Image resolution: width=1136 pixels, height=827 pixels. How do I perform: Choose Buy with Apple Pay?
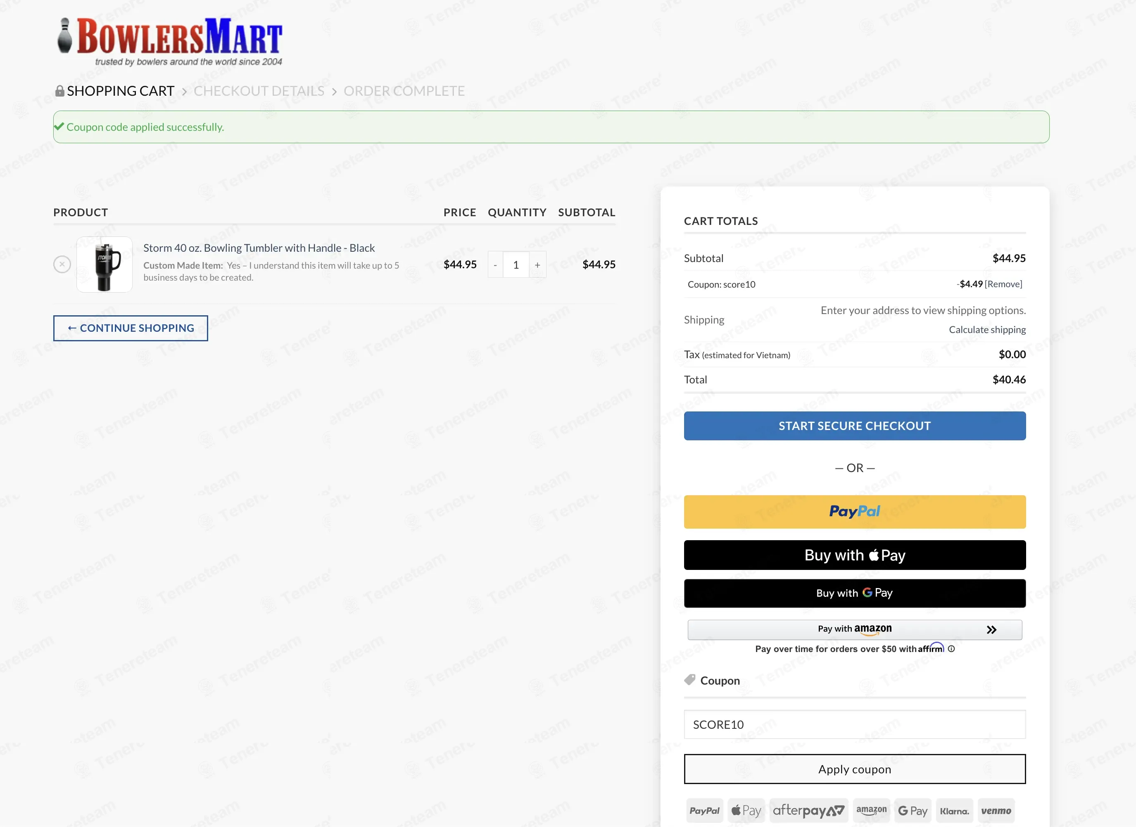coord(854,555)
